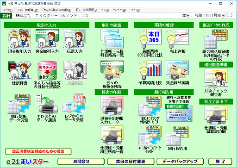This screenshot has width=237, height=168.
Task: Open the ヘルプ(H) menu
Action: 135,10
